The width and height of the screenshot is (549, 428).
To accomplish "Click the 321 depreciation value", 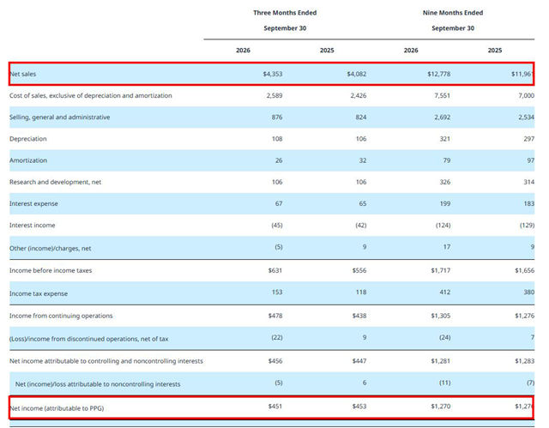I will click(x=445, y=139).
